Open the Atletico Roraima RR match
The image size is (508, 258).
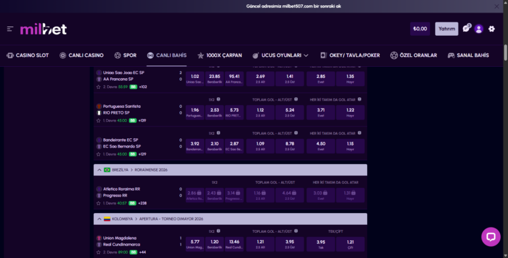pos(122,189)
